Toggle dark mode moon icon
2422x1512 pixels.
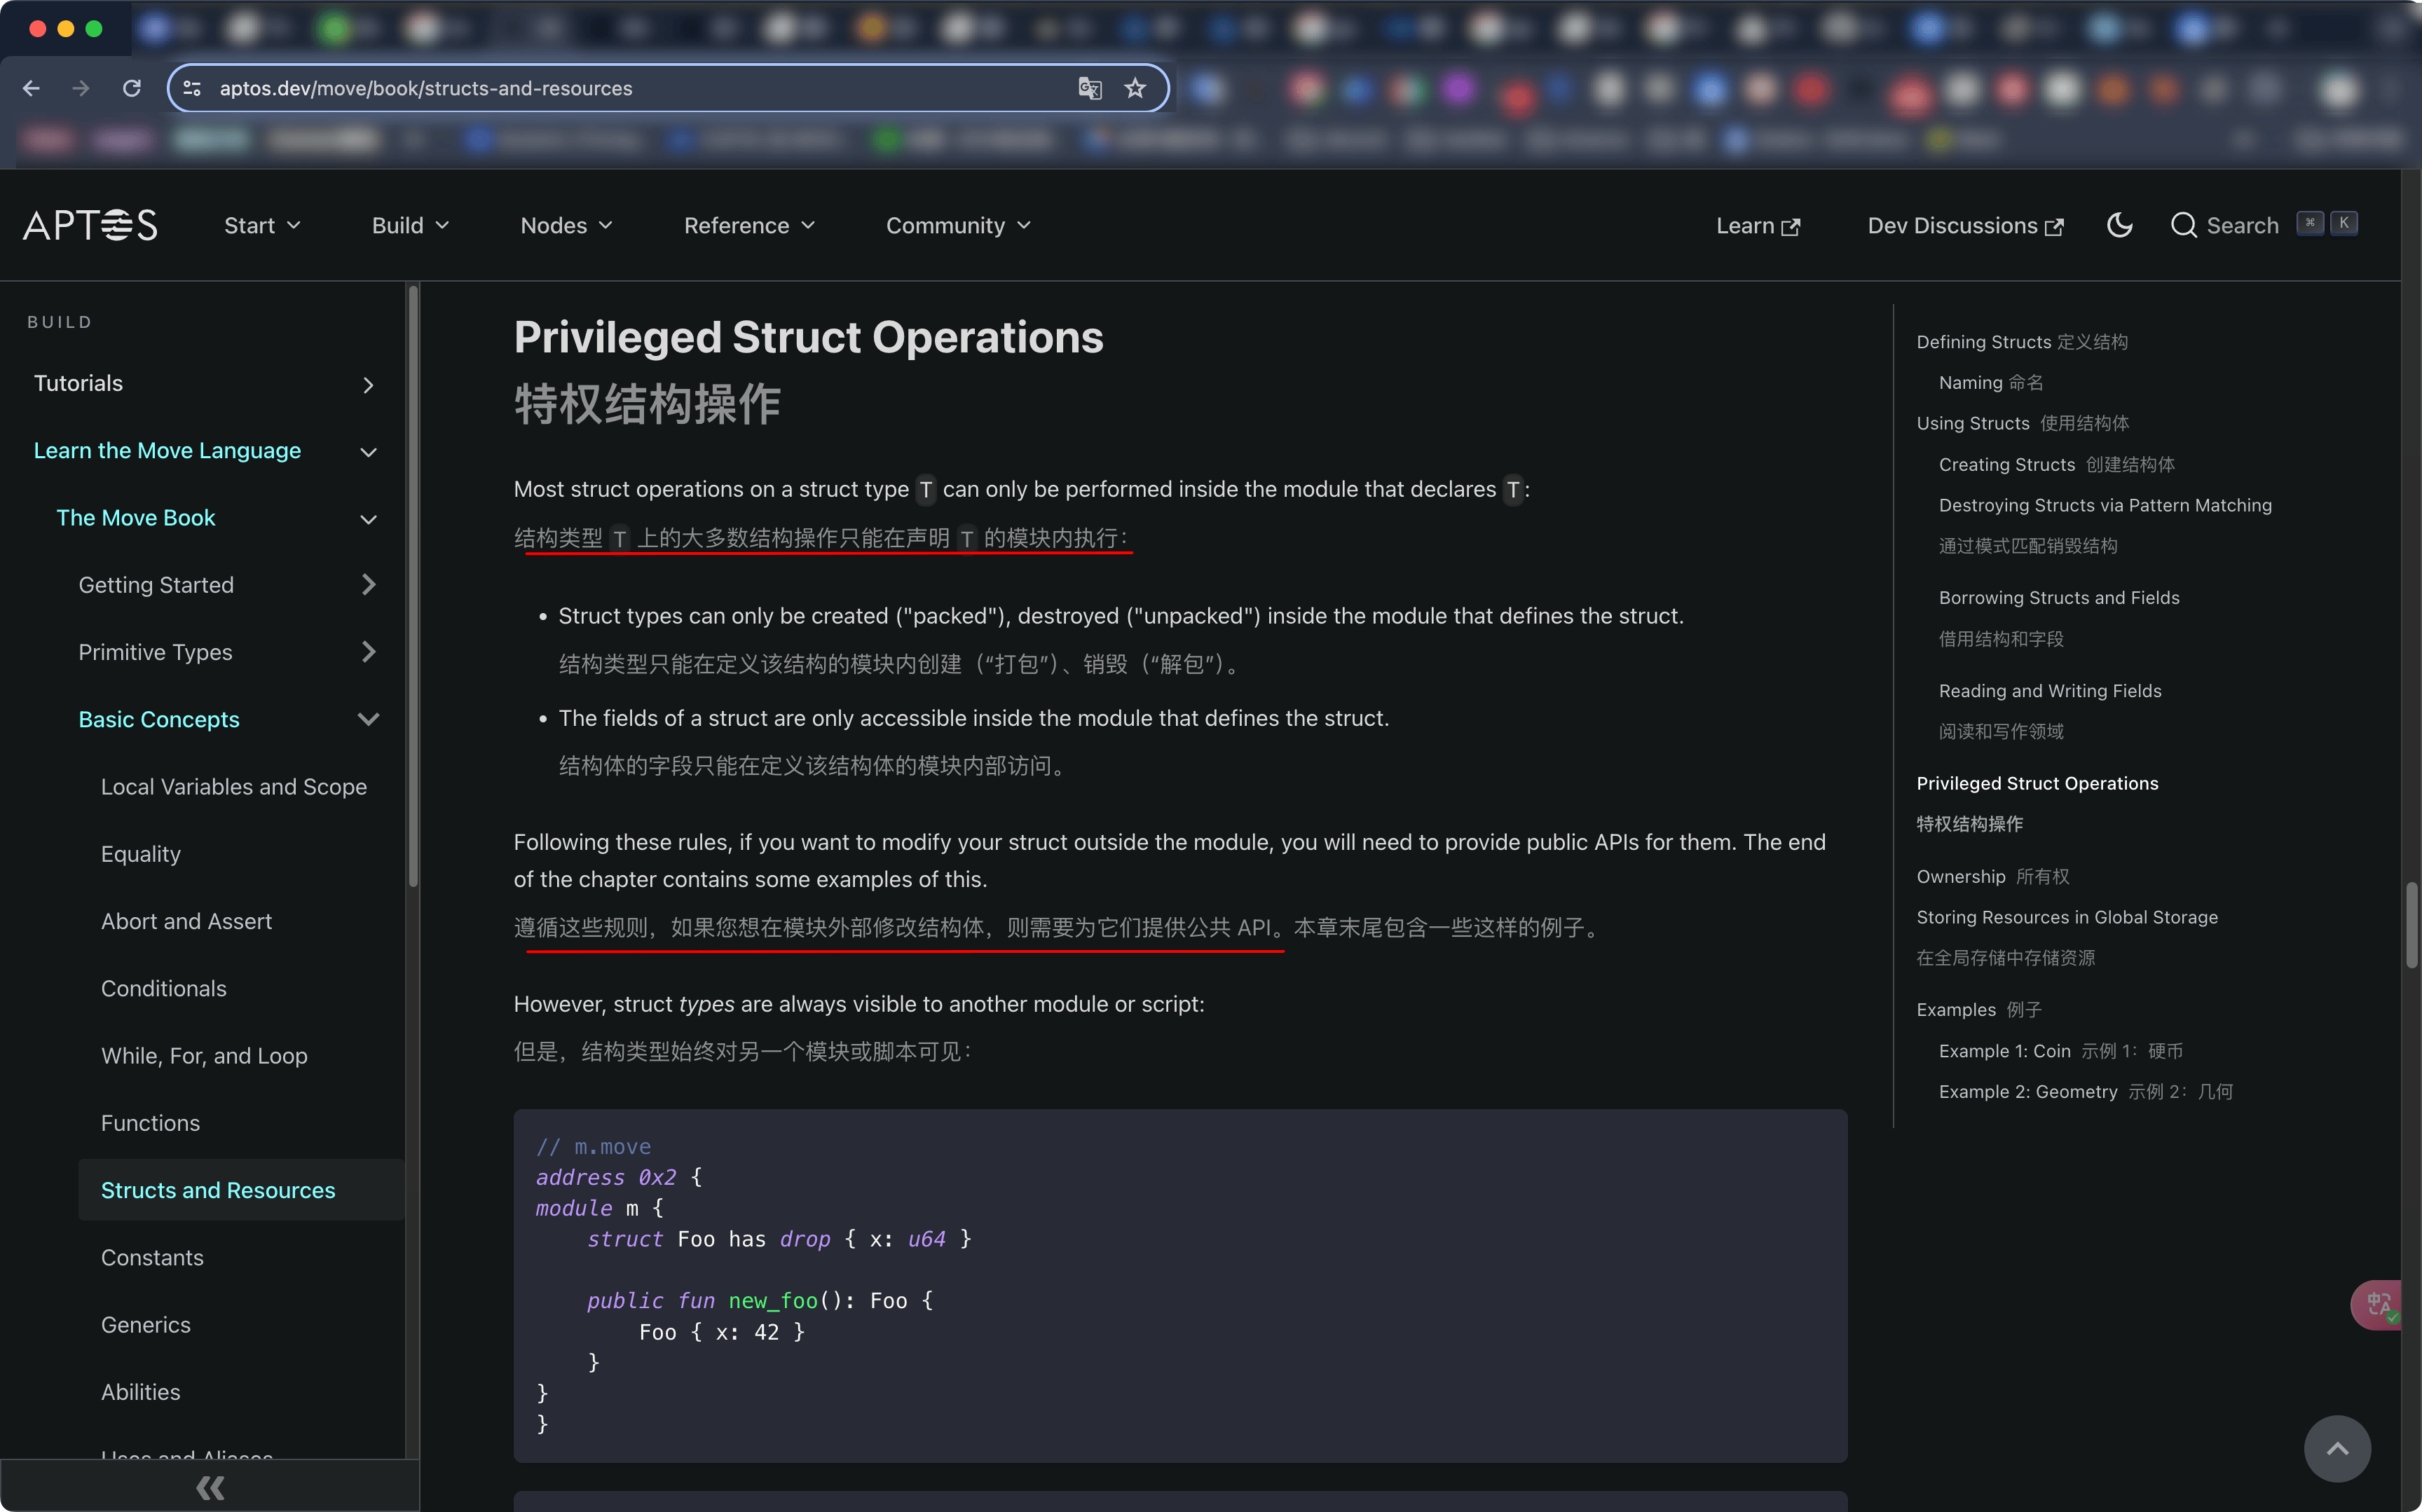point(2119,225)
